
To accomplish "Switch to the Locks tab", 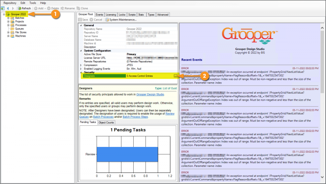I will pos(122,15).
